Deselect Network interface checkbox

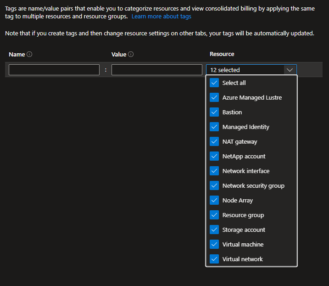(x=214, y=171)
